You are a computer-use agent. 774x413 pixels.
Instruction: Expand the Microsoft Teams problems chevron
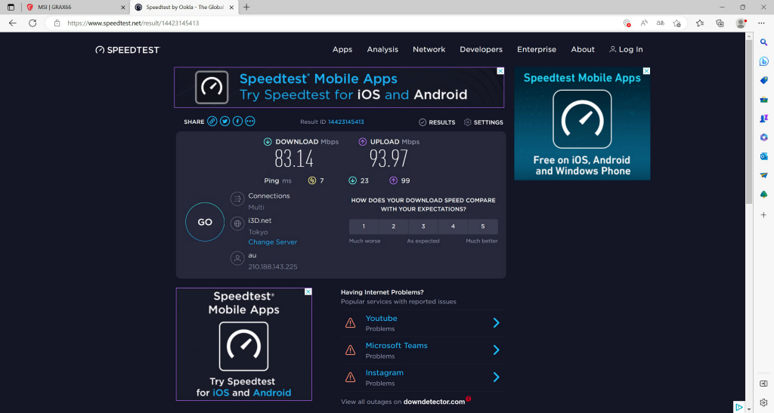click(496, 350)
